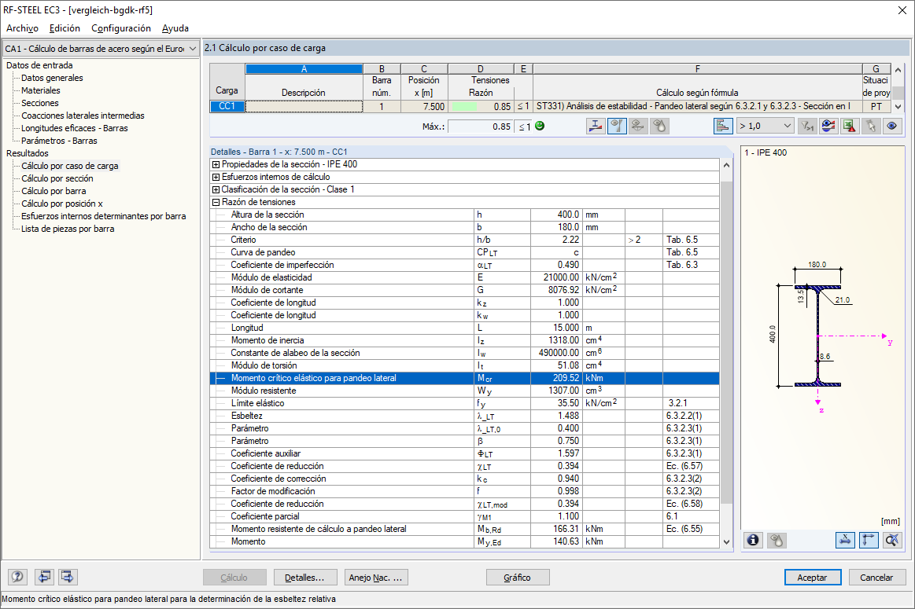915x609 pixels.
Task: Expand Esfuerzos internos de cálculo
Action: [216, 177]
